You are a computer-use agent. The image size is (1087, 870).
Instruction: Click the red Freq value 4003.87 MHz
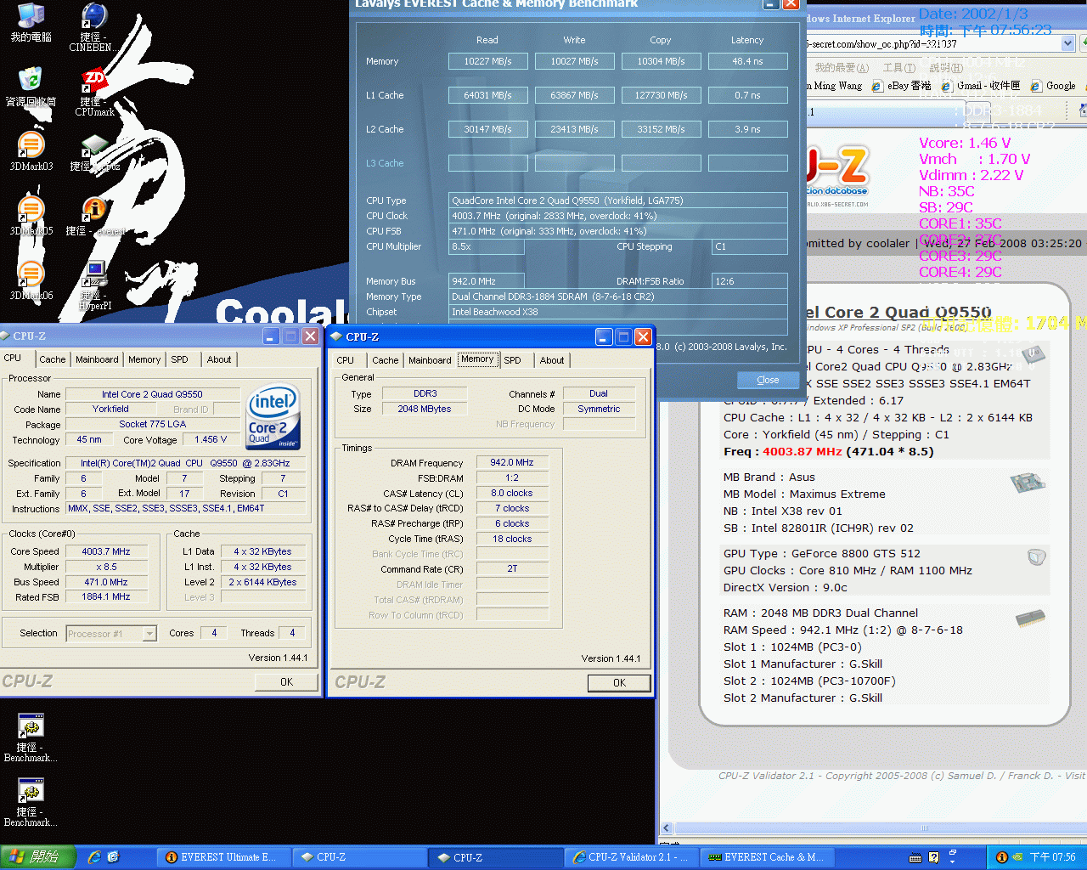coord(802,451)
